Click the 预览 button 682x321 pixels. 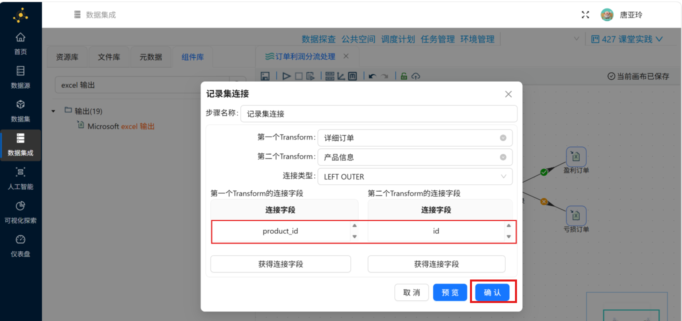pos(450,292)
